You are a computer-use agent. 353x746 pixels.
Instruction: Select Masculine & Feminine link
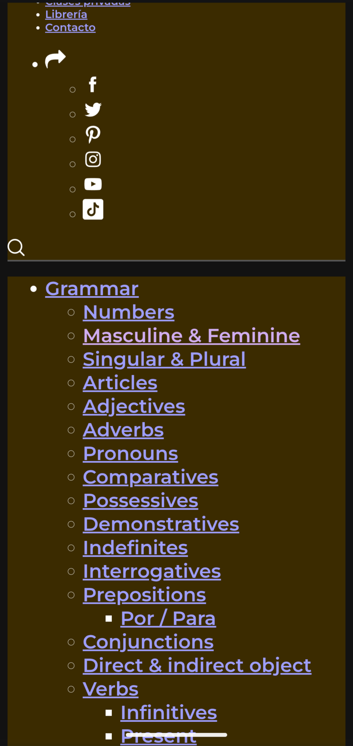[191, 336]
